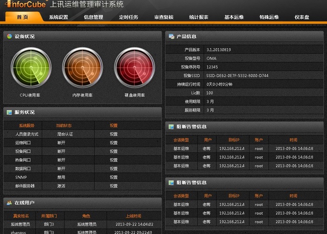Click 设置 for 人员登录方式
The width and height of the screenshot is (327, 234).
114,134
